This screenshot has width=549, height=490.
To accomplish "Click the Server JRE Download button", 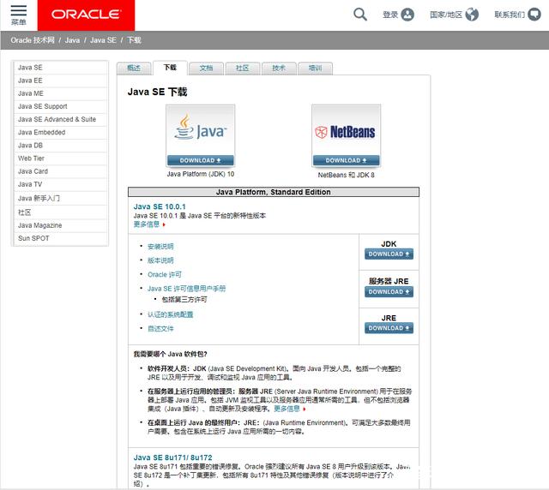I will point(389,292).
